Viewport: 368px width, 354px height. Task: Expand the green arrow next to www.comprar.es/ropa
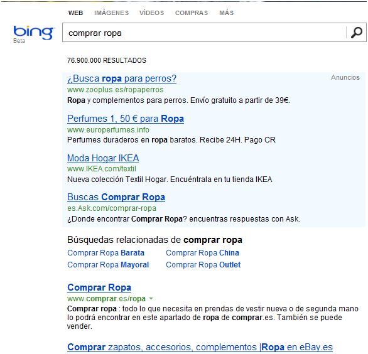(x=151, y=299)
